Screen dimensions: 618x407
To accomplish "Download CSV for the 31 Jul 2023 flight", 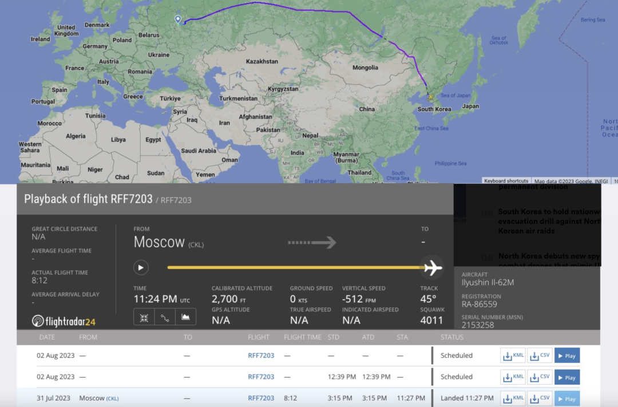I will [x=540, y=398].
